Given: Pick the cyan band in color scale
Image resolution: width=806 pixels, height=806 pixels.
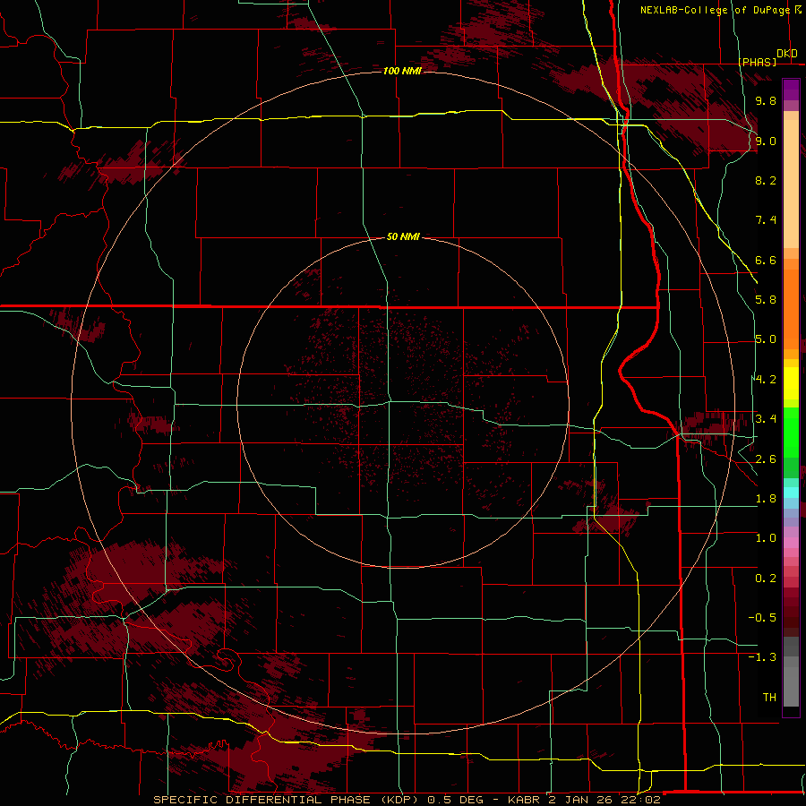Looking at the screenshot, I should coord(791,493).
